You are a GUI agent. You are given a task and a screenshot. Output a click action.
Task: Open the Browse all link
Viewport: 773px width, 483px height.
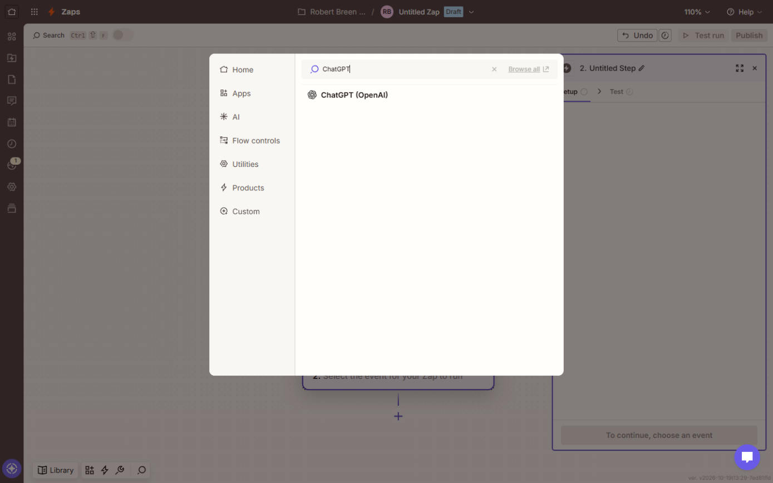click(529, 70)
